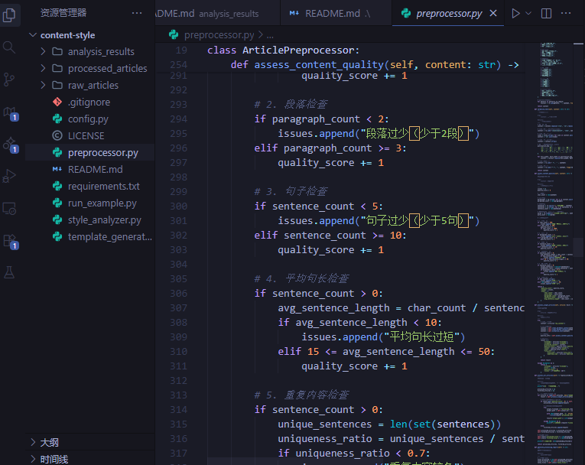Split the editor to the right
585x465 pixels.
(546, 14)
